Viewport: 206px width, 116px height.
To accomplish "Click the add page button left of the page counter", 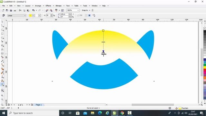I will [9, 105].
